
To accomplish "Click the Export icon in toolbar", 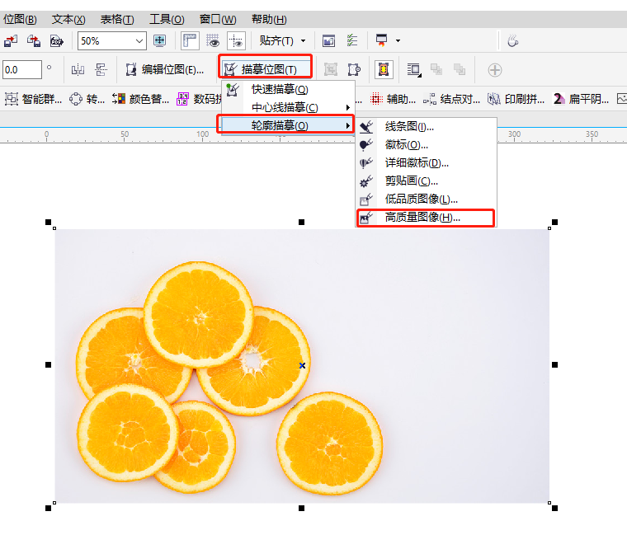I will pyautogui.click(x=34, y=40).
